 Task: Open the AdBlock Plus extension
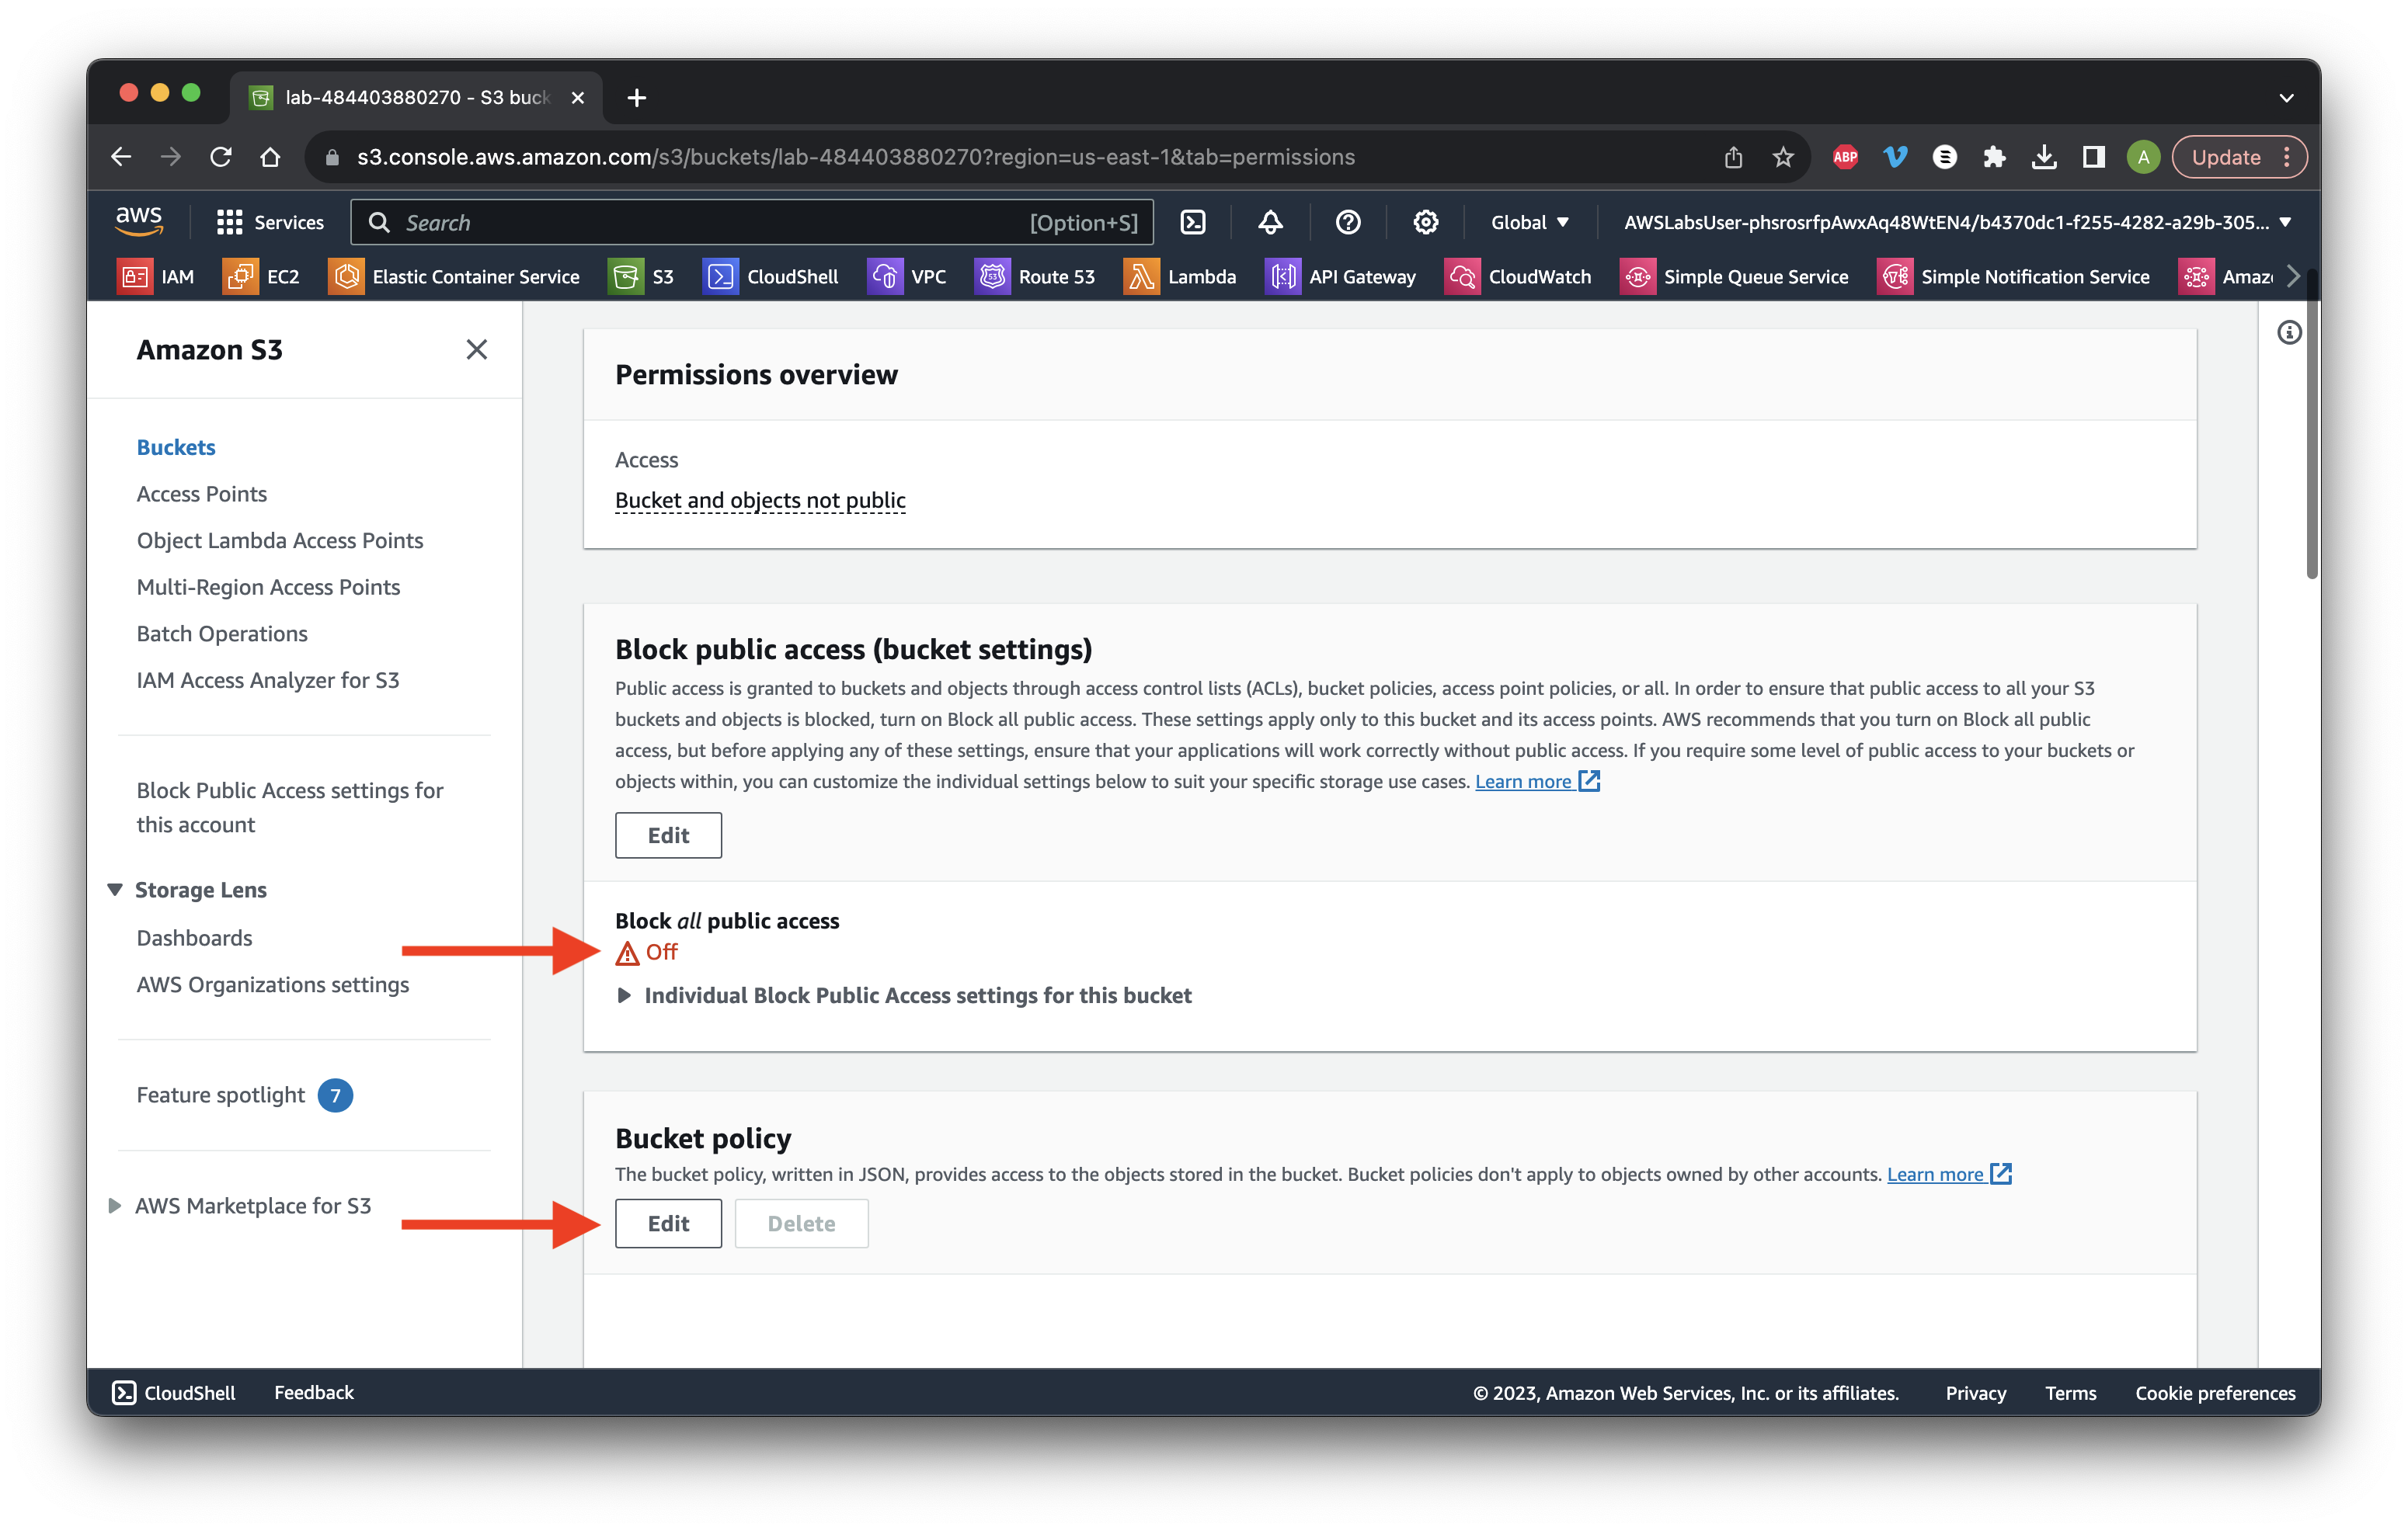tap(1845, 157)
